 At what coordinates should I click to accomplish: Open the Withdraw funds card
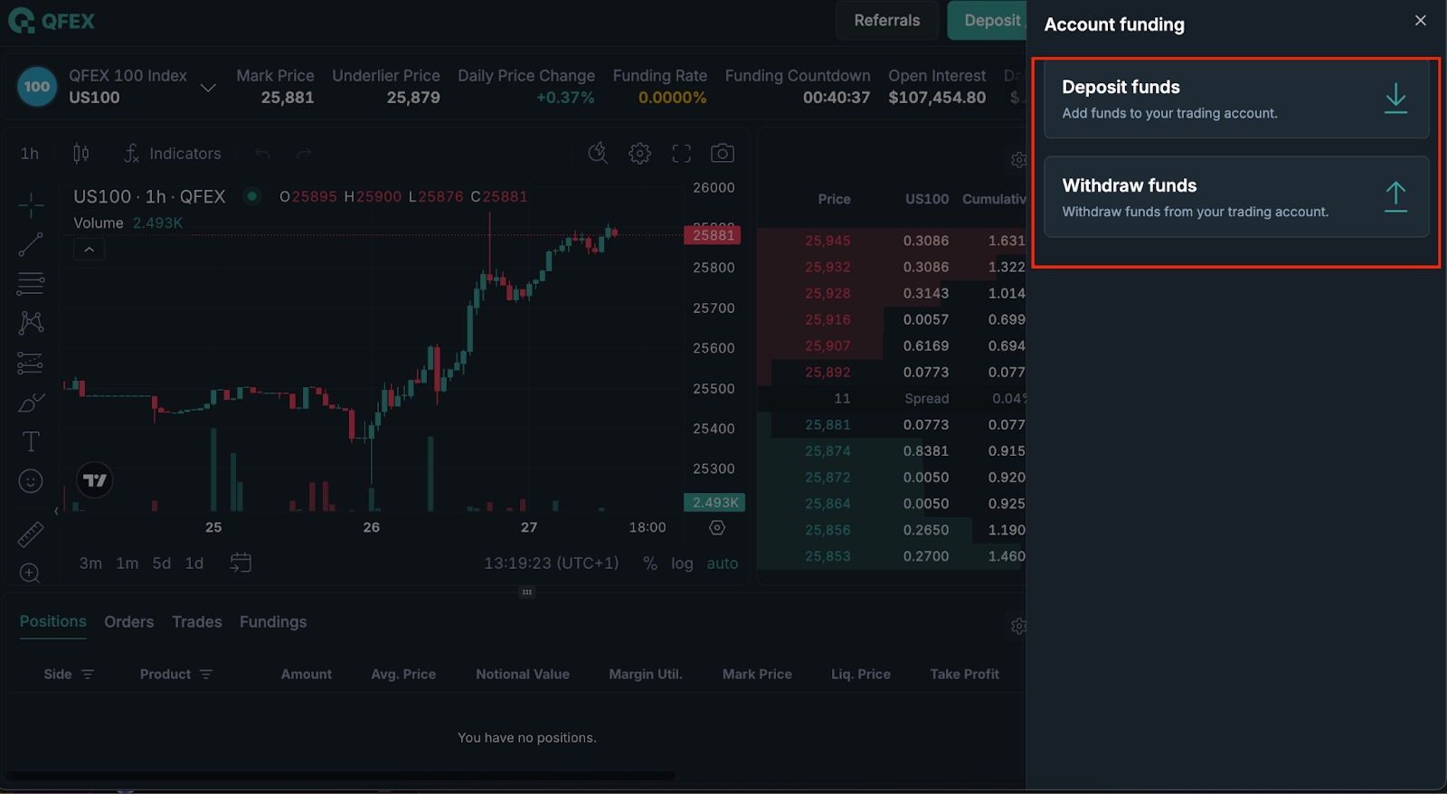(1236, 197)
